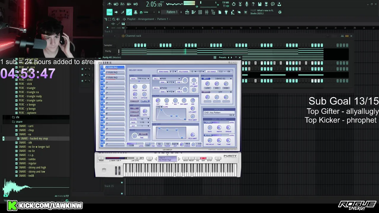The width and height of the screenshot is (379, 213).
Task: Click the PANIC button on Purity
Action: pos(150,158)
